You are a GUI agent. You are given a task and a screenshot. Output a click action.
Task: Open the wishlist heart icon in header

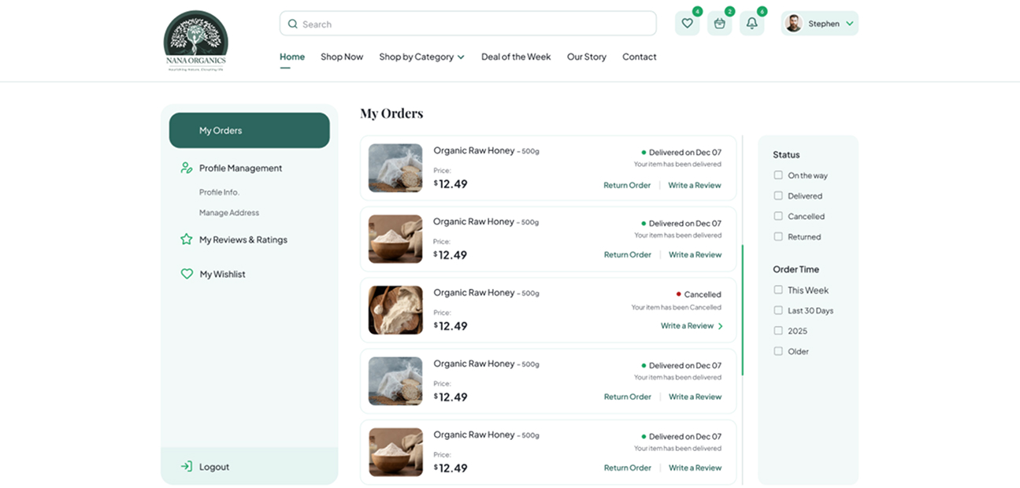(x=687, y=24)
